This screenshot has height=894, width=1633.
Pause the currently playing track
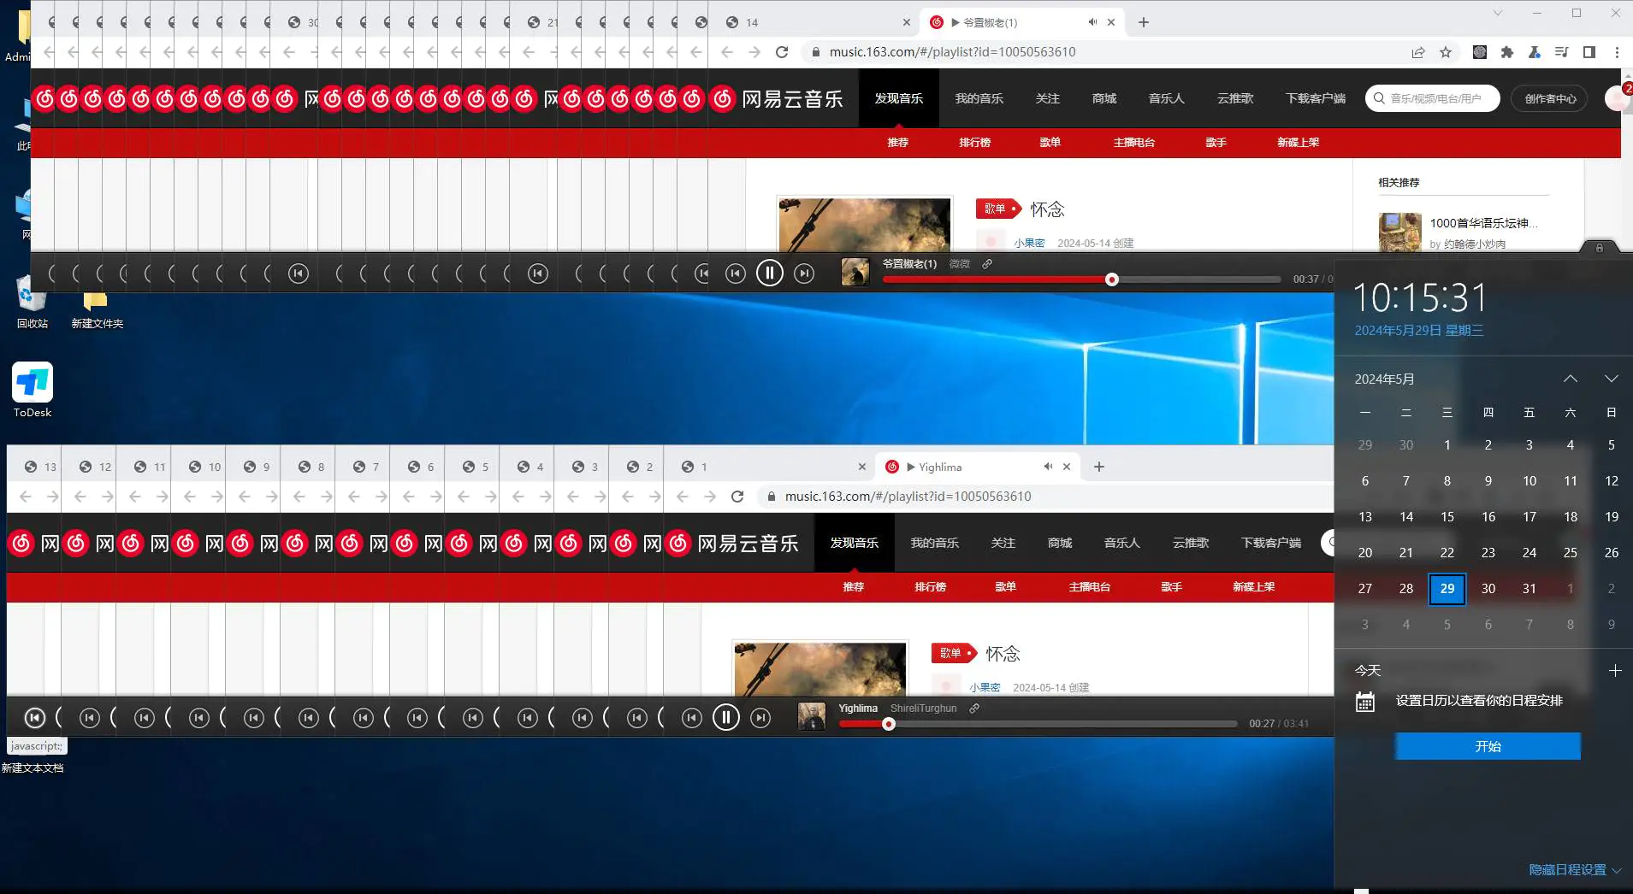(770, 272)
